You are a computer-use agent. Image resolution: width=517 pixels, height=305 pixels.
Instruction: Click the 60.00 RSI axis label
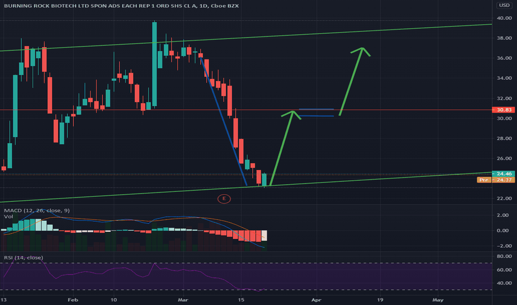pos(504,270)
